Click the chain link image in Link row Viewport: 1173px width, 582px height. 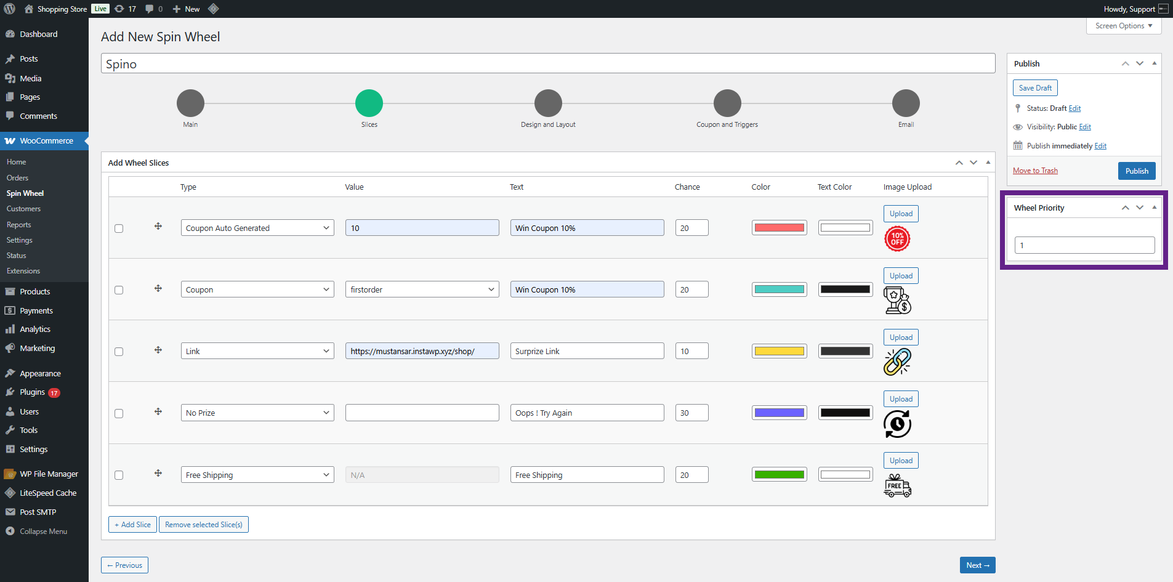click(x=897, y=362)
